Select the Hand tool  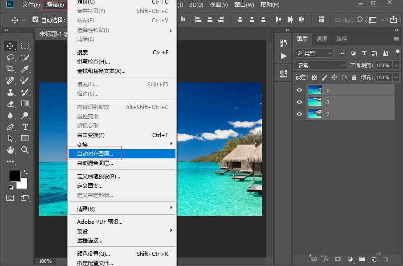(10, 150)
